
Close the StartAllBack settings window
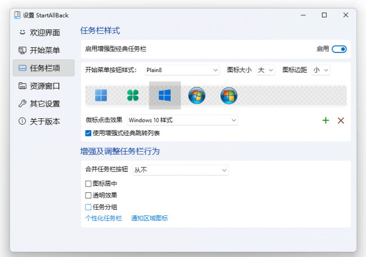point(346,15)
